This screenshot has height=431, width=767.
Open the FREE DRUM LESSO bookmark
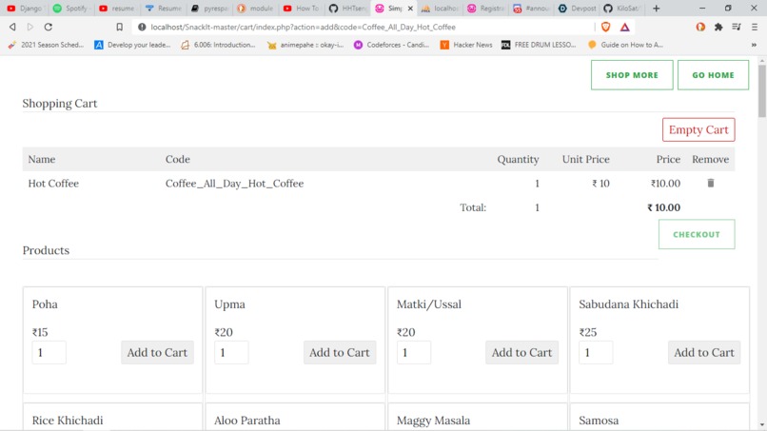click(x=539, y=45)
